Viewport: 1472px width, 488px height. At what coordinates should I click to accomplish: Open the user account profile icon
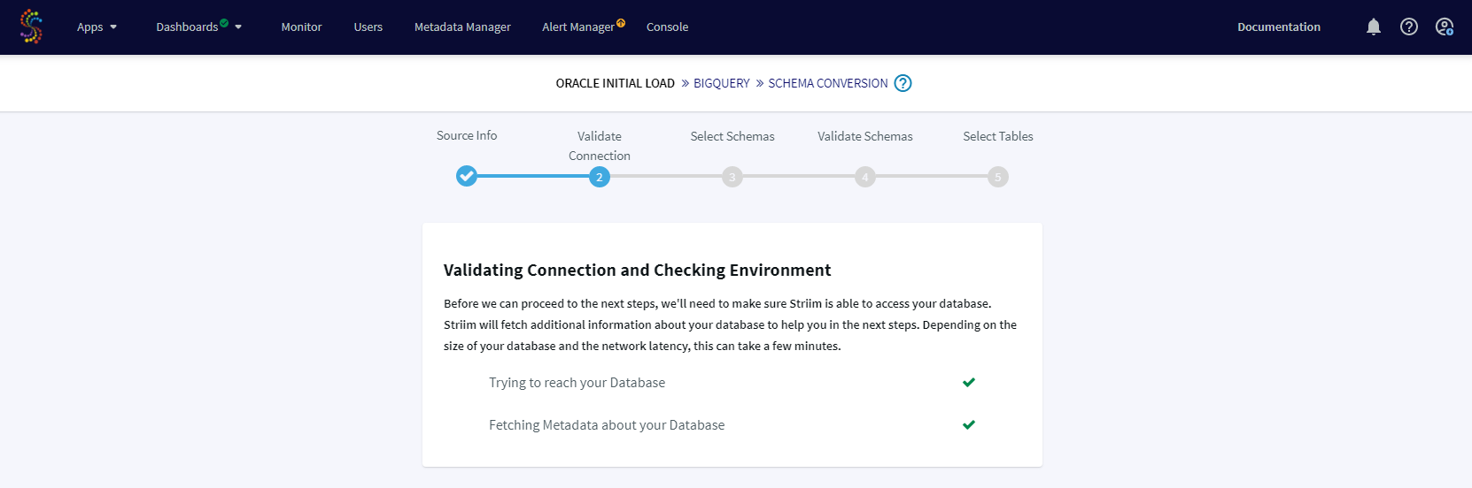(x=1445, y=27)
